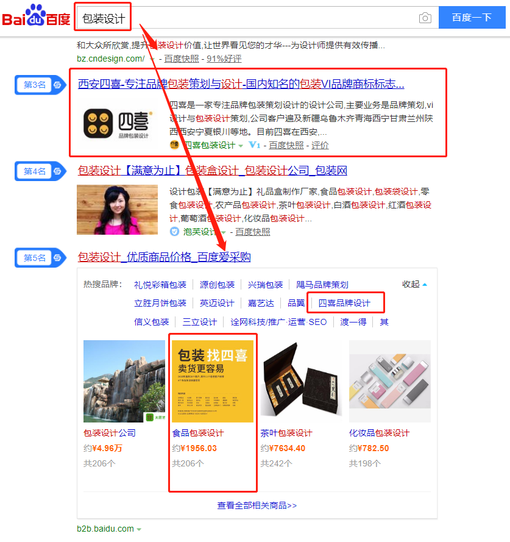510x542 pixels.
Task: Open image search via camera icon
Action: point(425,18)
